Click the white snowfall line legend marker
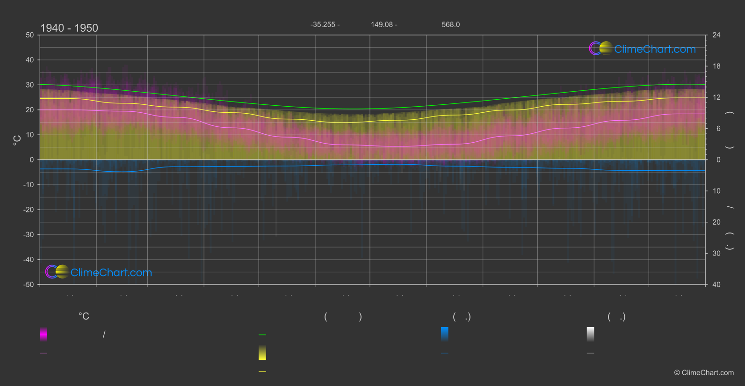745x386 pixels. pos(591,353)
